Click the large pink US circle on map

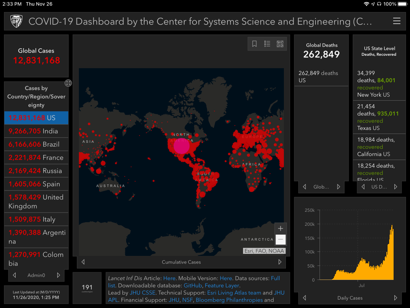(181, 146)
